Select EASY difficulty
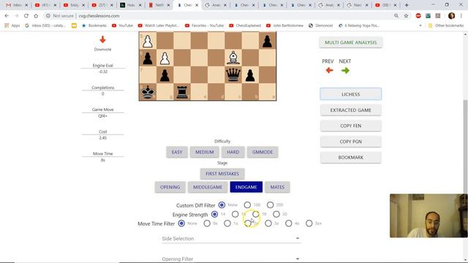468x263 pixels. tap(177, 152)
